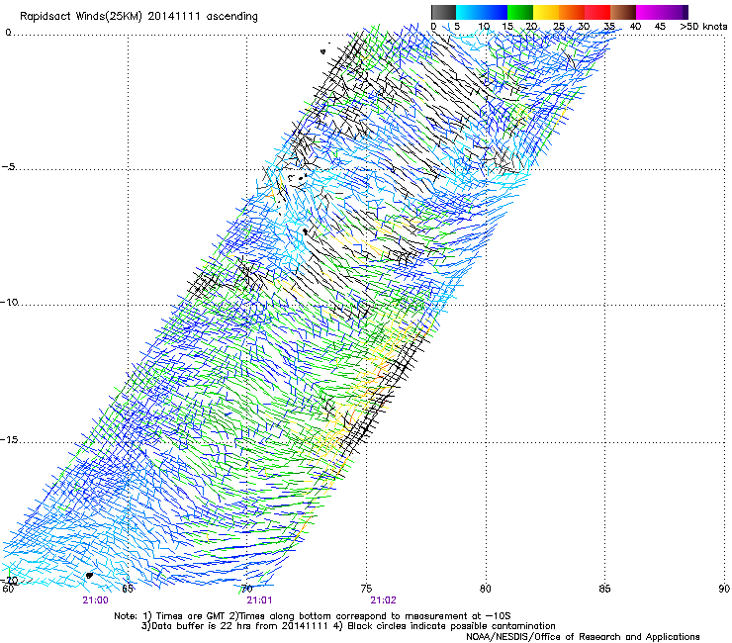Click the latitude -15 axis label
The width and height of the screenshot is (732, 643).
click(x=10, y=440)
